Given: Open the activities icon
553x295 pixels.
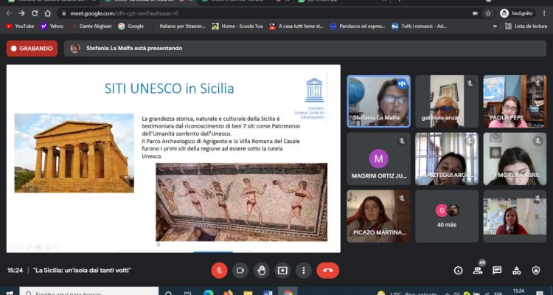Looking at the screenshot, I should coord(516,271).
